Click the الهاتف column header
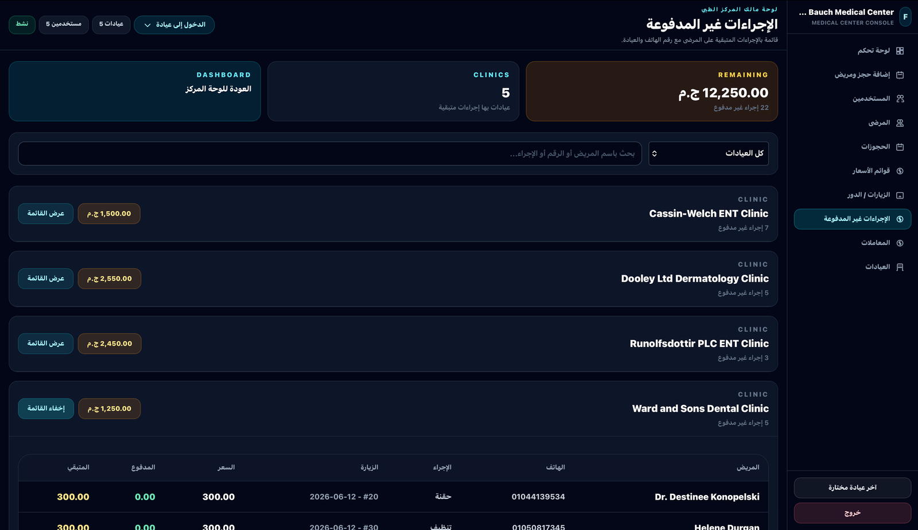918x530 pixels. pos(555,467)
